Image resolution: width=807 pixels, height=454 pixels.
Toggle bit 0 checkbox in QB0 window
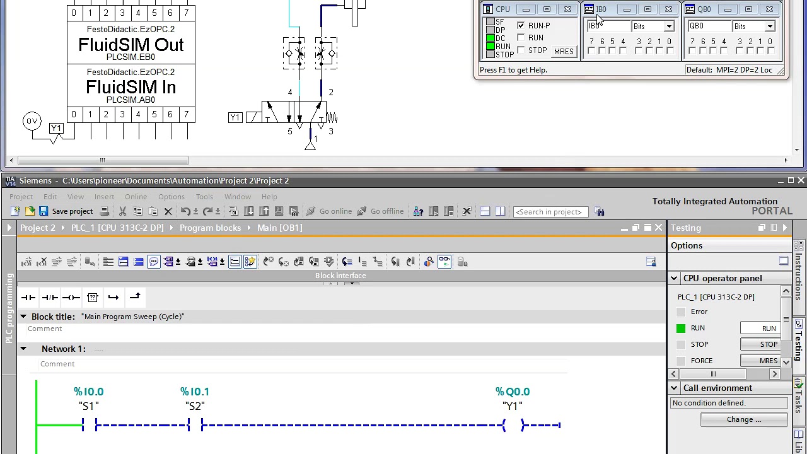(x=770, y=51)
